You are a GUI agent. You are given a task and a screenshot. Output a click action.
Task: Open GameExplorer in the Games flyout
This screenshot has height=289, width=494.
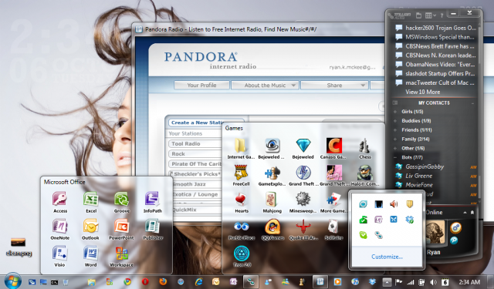pos(272,176)
